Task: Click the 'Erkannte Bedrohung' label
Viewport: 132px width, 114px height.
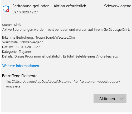Action: coord(18,38)
